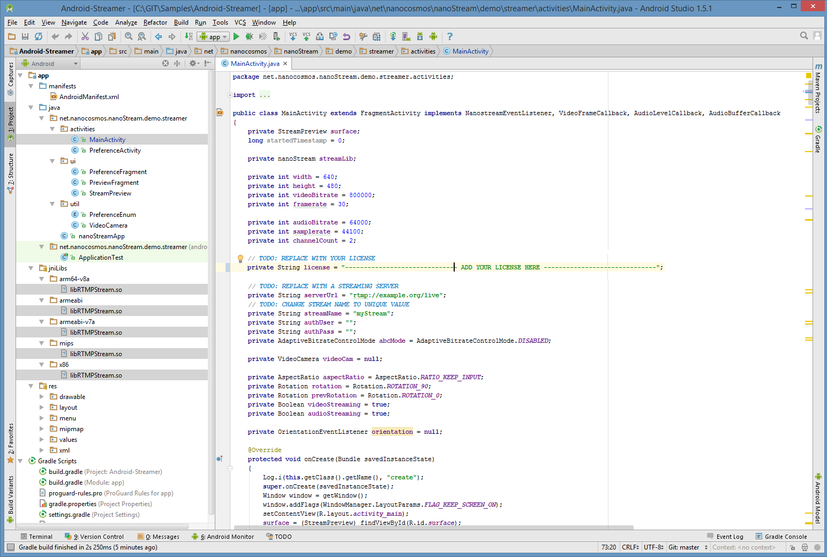Select the MainActivity.java editor tab
Screen dimensions: 827x557
coord(255,63)
